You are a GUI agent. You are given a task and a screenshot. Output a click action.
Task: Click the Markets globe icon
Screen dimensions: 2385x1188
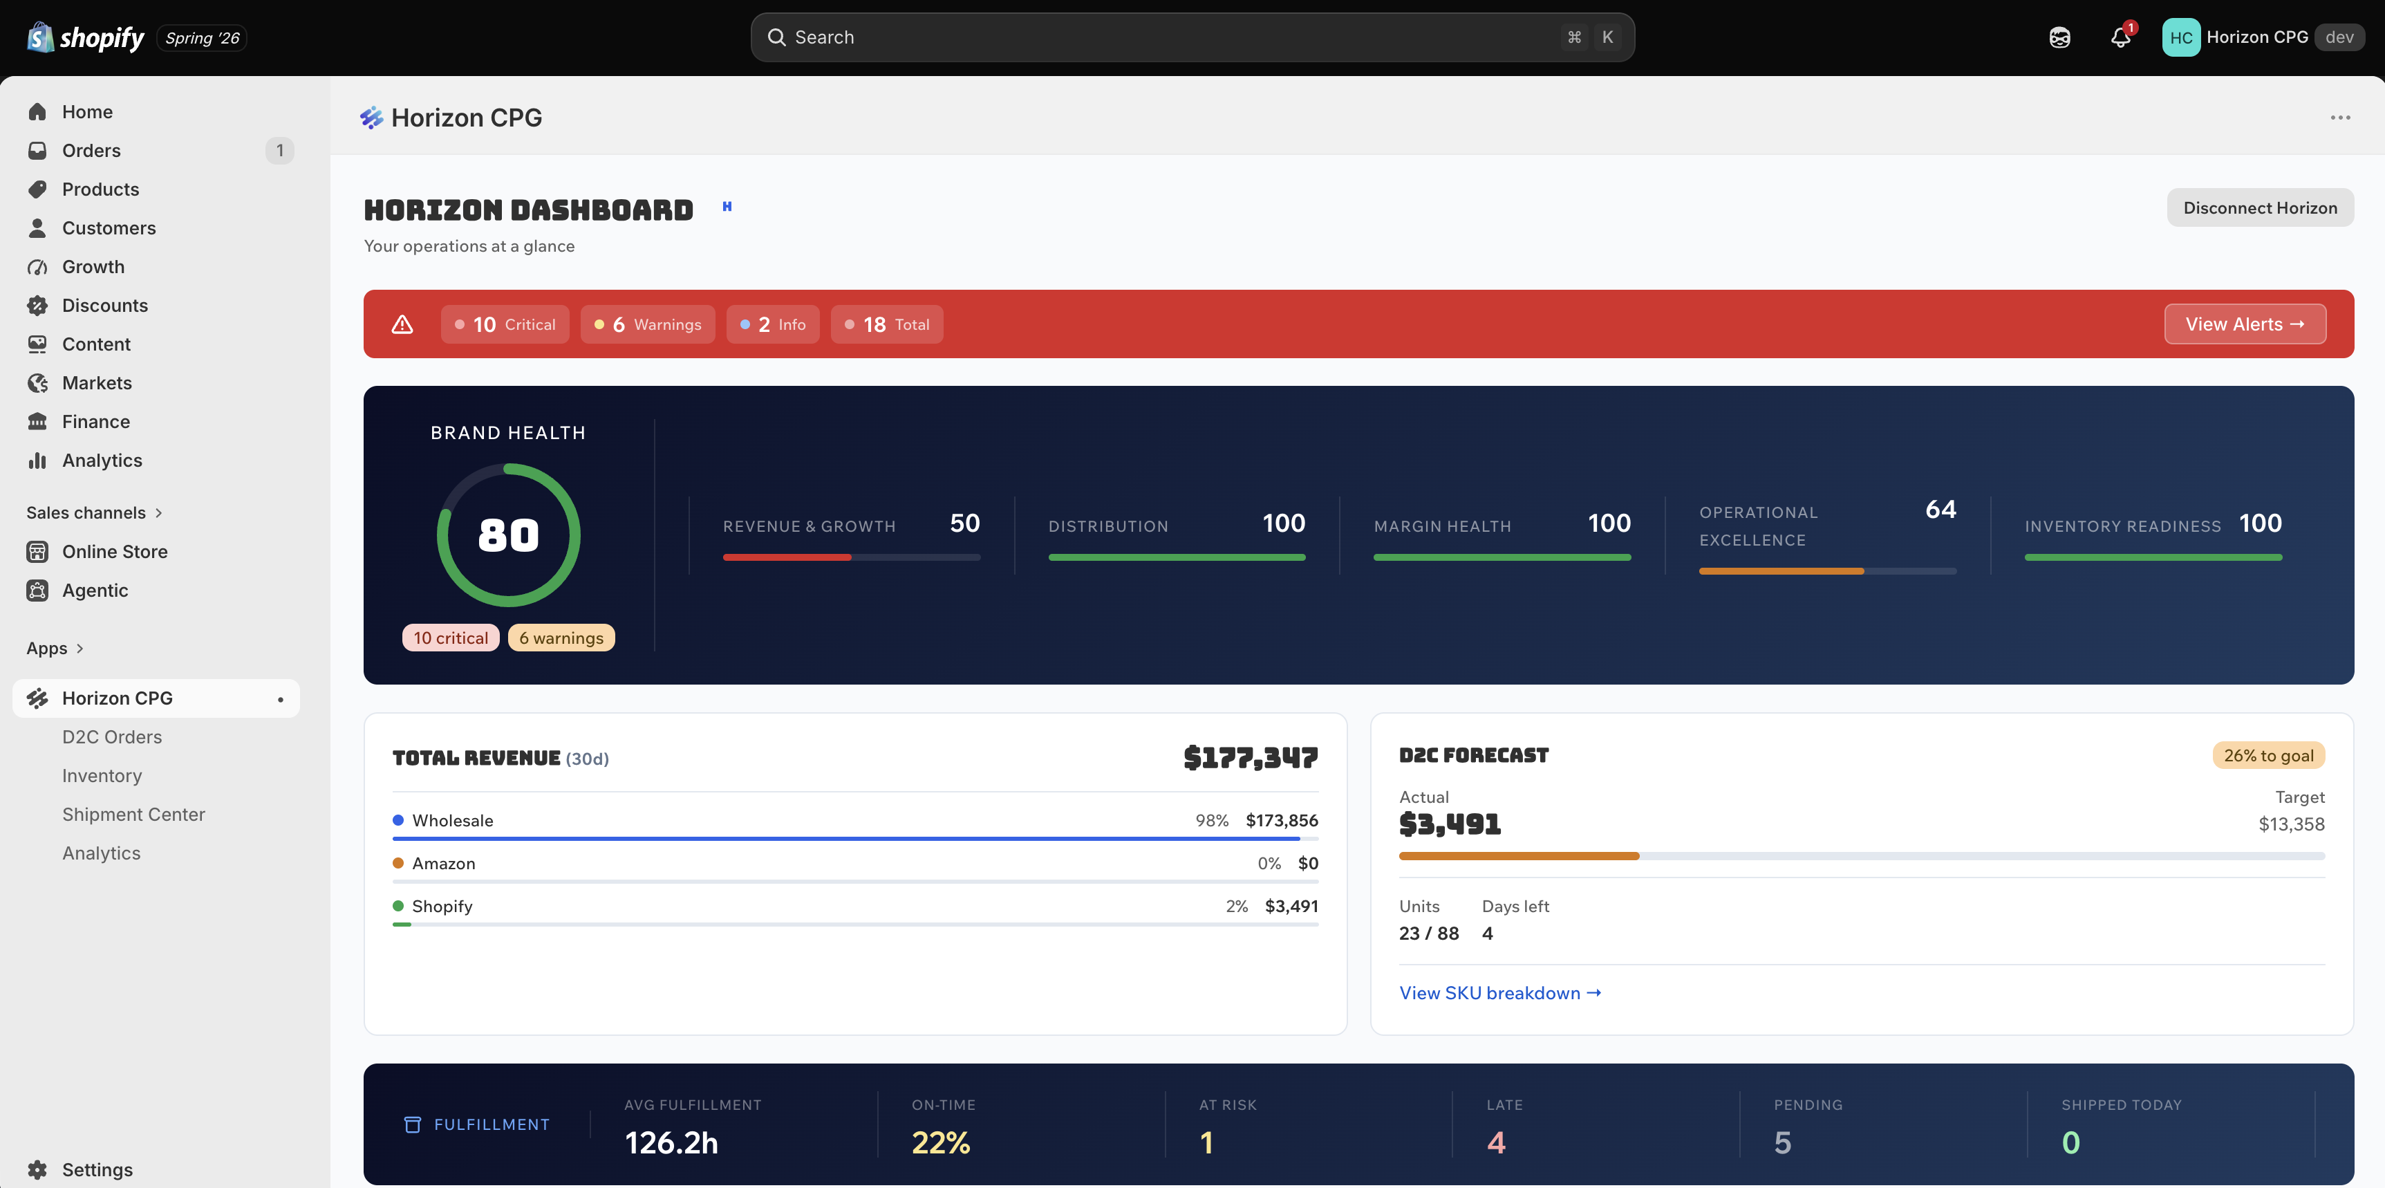point(37,383)
